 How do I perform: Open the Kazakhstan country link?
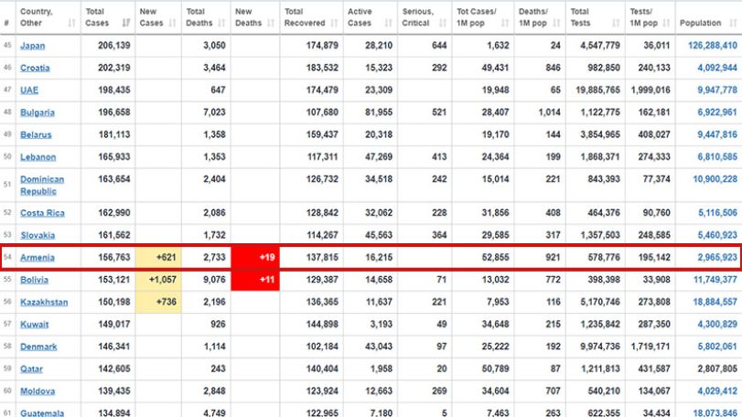click(x=44, y=302)
